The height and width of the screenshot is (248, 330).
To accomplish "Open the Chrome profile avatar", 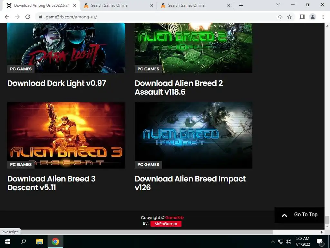I will pyautogui.click(x=313, y=17).
